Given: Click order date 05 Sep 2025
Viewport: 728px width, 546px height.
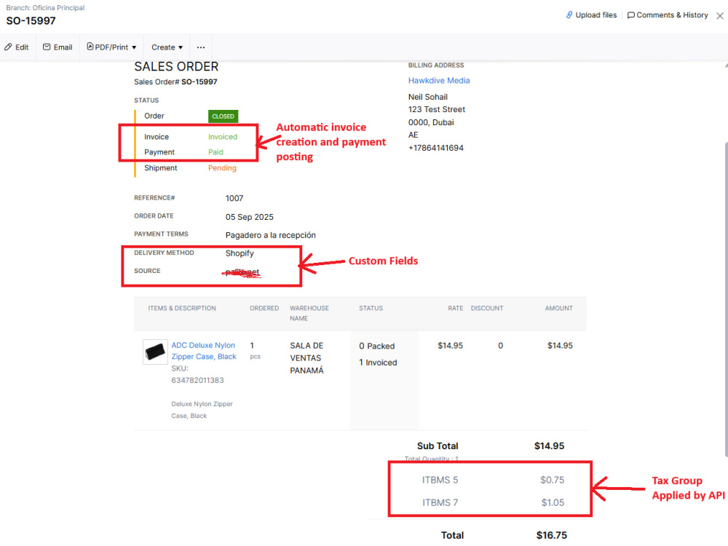Looking at the screenshot, I should (x=249, y=217).
